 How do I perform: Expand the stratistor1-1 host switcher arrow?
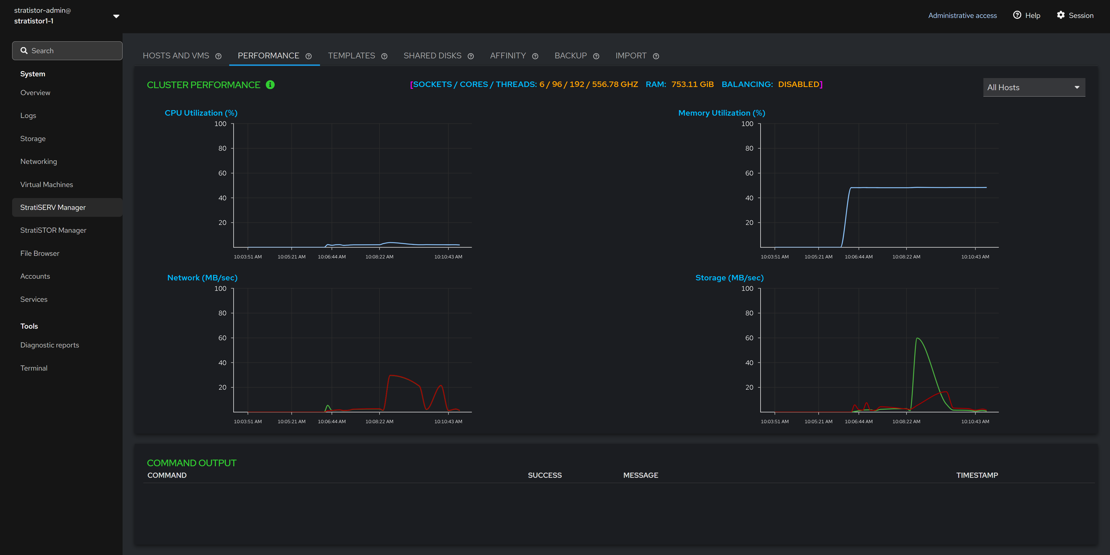(x=116, y=16)
